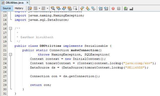160x96 pixels.
Task: Go to the next occurrence icon
Action: pos(64,8)
